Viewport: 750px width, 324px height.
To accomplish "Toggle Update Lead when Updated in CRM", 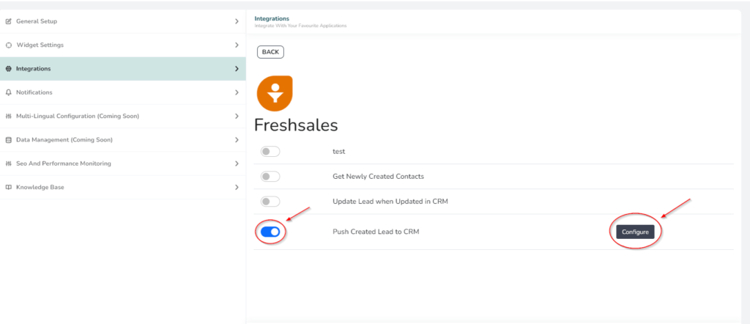I will tap(270, 202).
